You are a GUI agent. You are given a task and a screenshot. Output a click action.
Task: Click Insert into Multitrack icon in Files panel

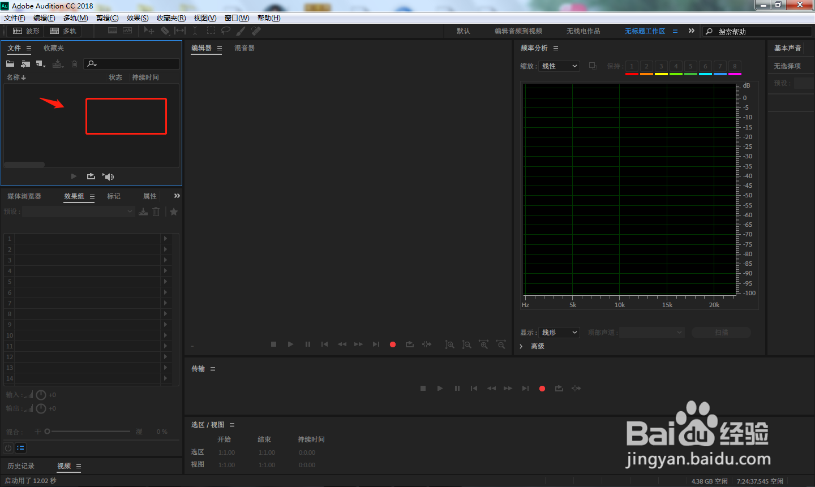point(58,64)
